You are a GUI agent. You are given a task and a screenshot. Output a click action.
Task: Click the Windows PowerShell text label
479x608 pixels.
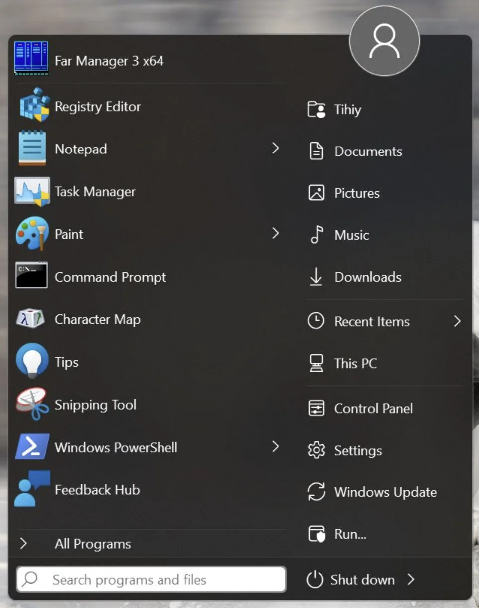click(116, 447)
